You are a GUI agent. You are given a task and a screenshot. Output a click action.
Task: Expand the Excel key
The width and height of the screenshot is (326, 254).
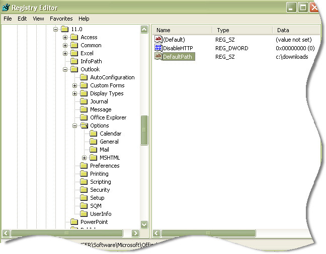pos(65,53)
